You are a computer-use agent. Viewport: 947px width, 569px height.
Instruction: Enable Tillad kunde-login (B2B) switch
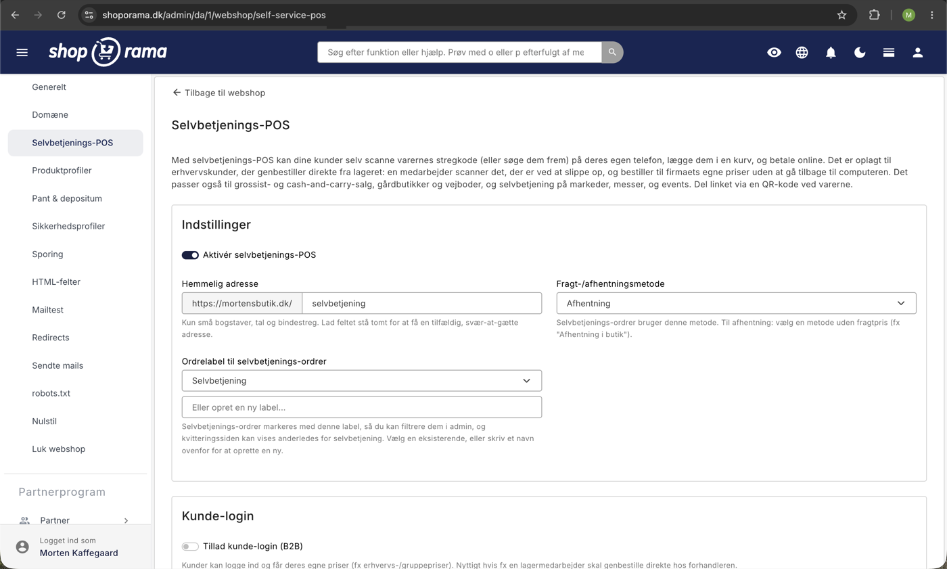(190, 546)
